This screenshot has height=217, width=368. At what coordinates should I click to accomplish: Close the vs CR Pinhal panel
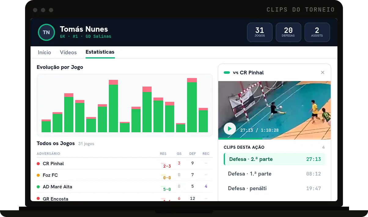322,73
